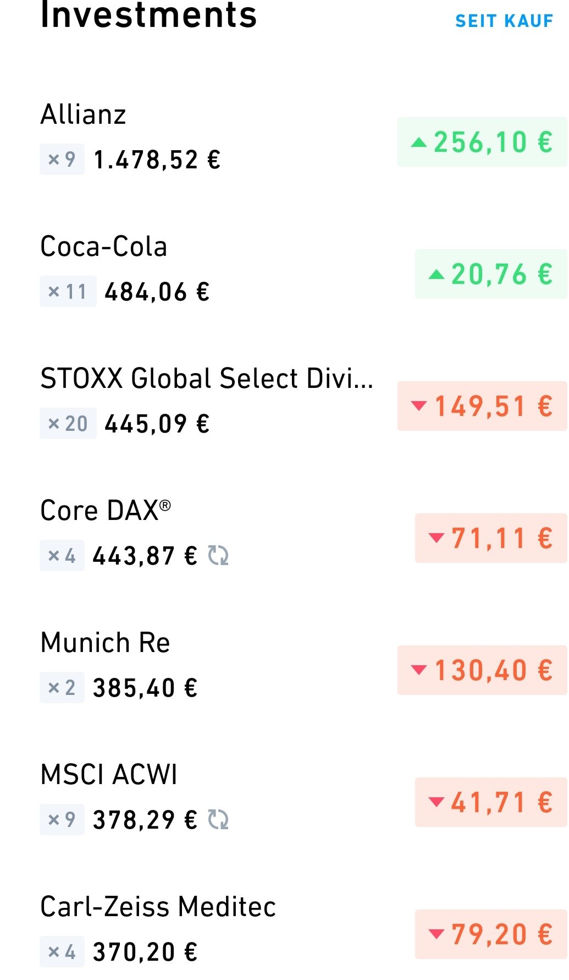Tap the Core DAX loss badge 71,11 €

[x=490, y=538]
